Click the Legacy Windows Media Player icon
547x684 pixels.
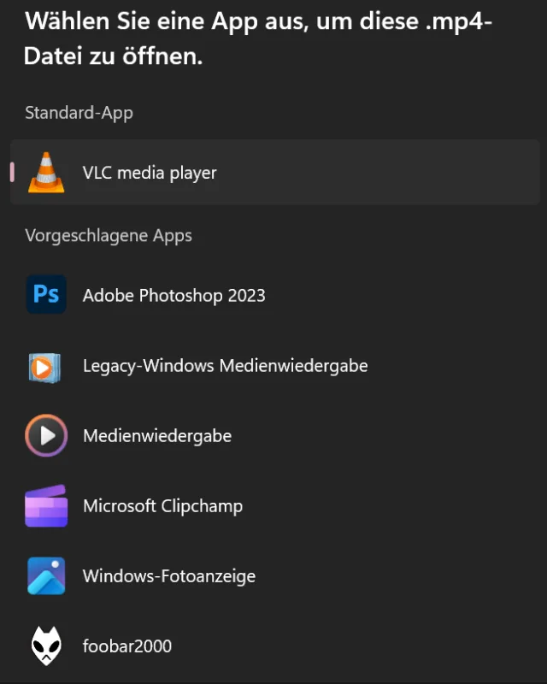[46, 366]
